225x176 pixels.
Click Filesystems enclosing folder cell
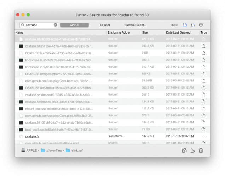pyautogui.click(x=115, y=136)
